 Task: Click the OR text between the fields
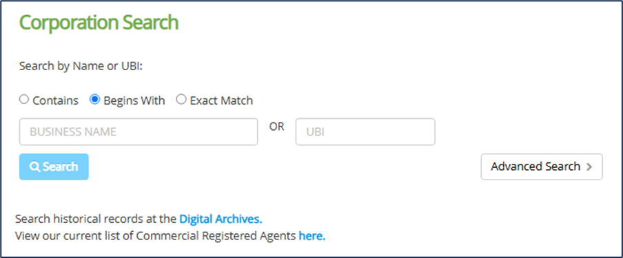pyautogui.click(x=276, y=127)
